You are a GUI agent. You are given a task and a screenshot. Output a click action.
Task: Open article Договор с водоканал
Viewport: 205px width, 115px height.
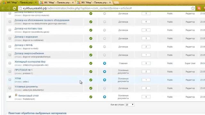[x=26, y=37]
